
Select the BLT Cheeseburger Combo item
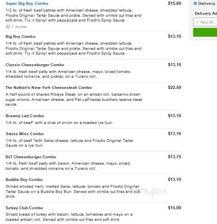[x=31, y=157]
